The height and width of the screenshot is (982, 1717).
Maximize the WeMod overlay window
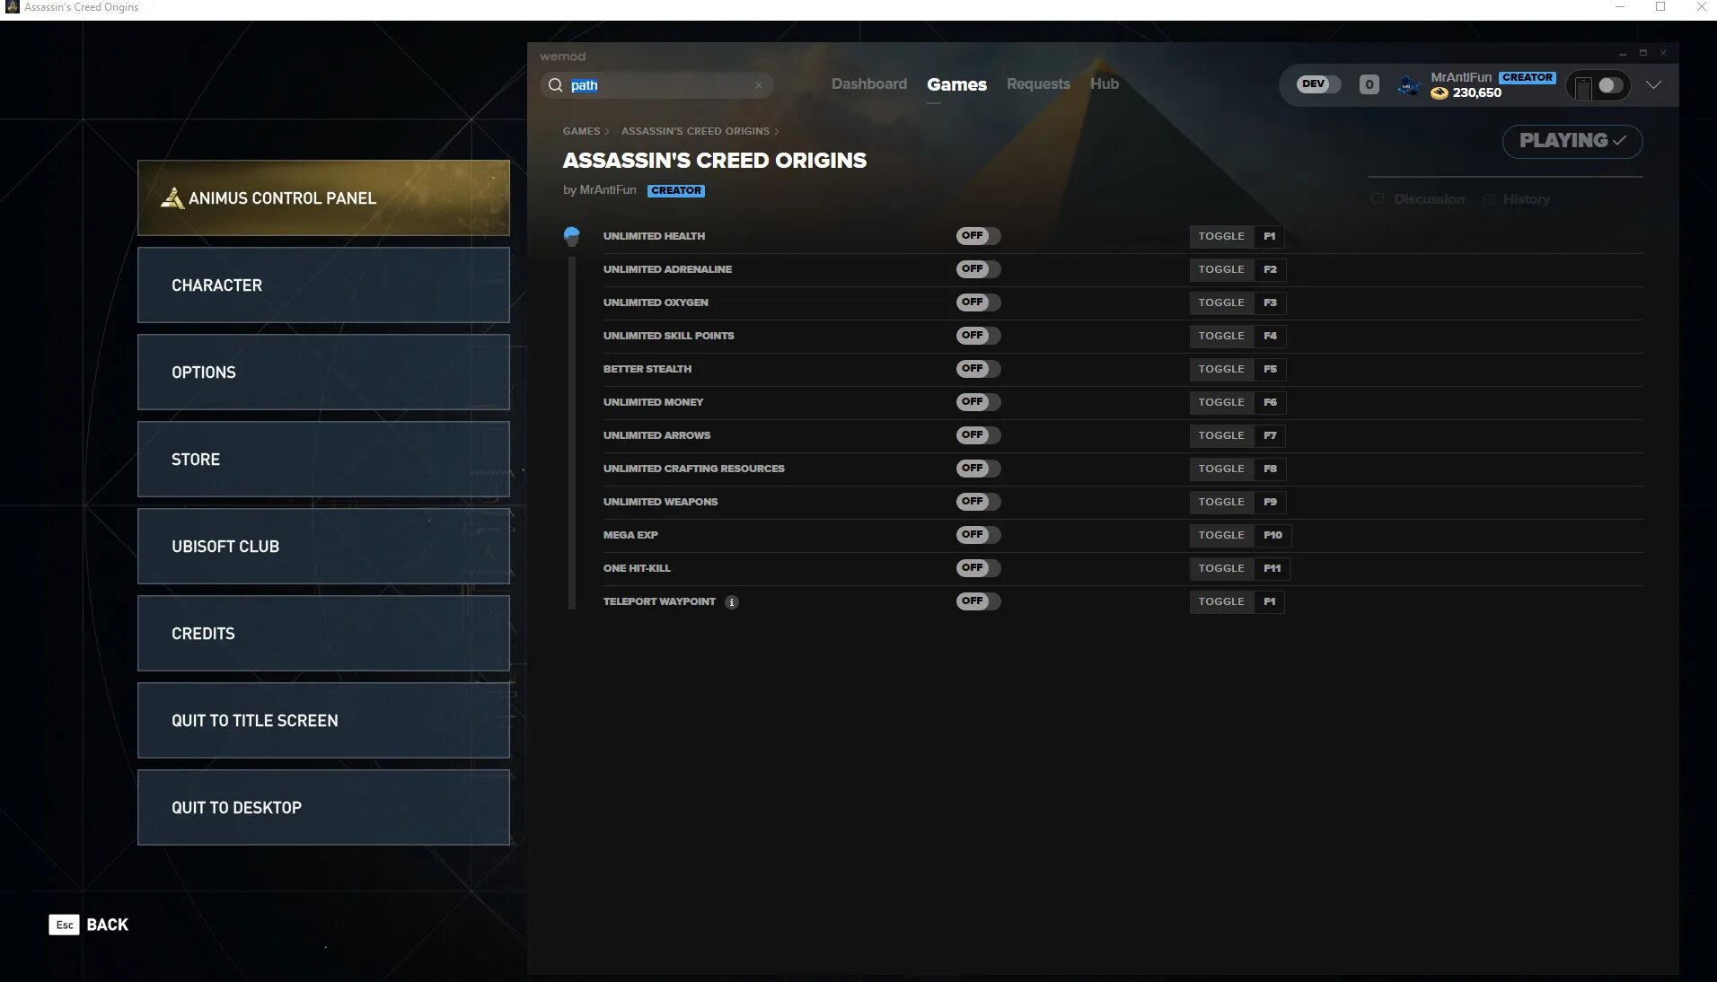pos(1643,53)
